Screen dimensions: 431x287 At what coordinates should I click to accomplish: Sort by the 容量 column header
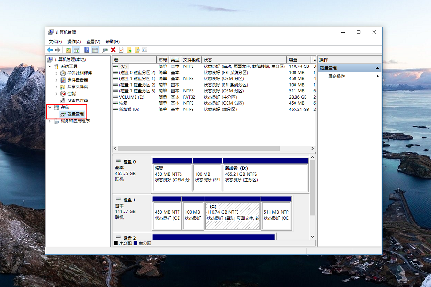coord(298,60)
